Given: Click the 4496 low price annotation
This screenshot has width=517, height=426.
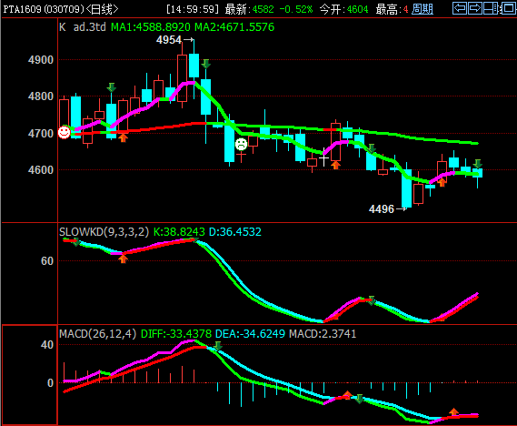Looking at the screenshot, I should click(x=382, y=209).
